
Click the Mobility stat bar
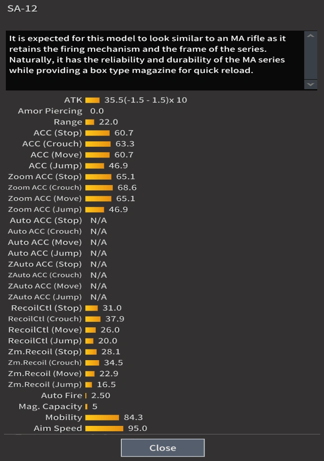[x=102, y=418]
